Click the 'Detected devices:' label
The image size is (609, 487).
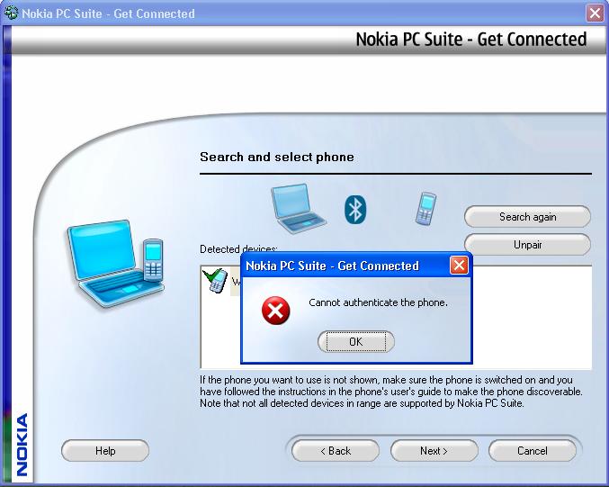238,249
